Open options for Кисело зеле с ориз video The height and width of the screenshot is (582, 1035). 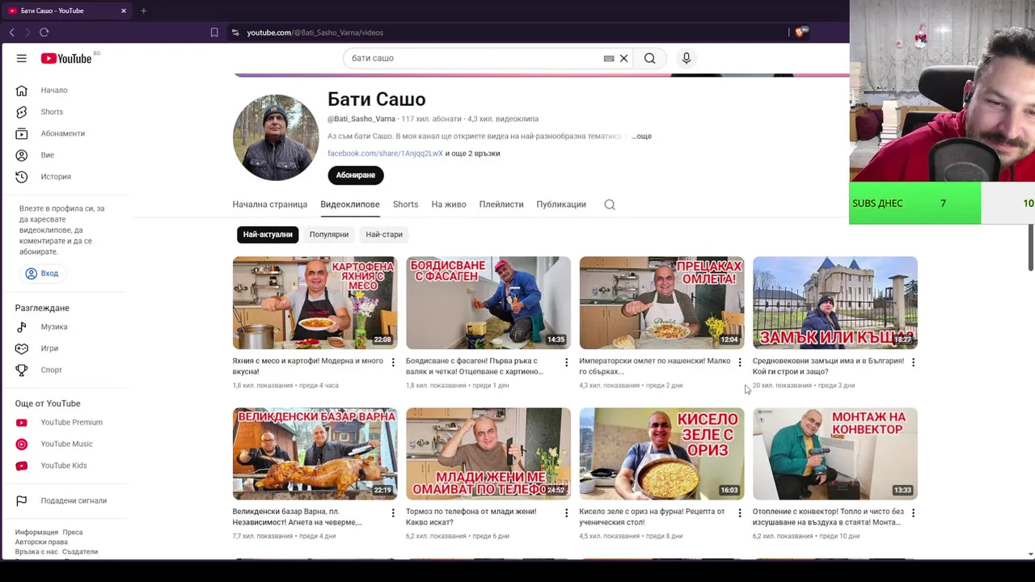click(x=739, y=512)
